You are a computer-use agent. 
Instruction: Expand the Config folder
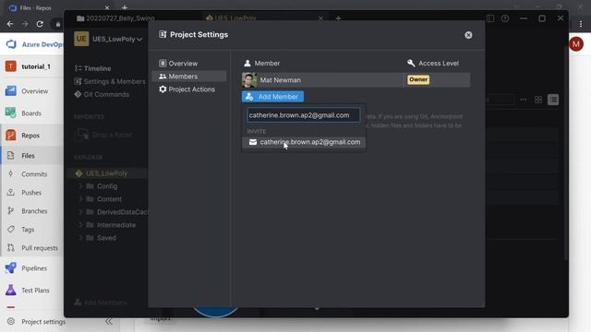80,186
